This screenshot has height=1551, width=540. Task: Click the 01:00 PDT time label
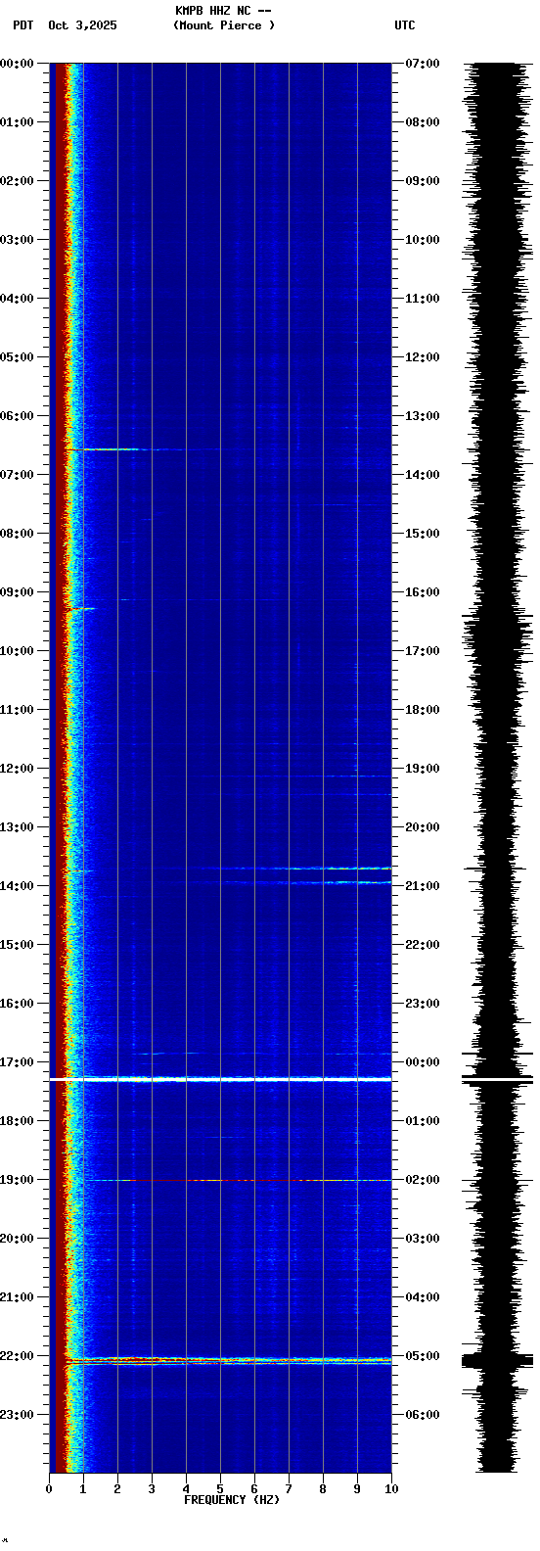(x=17, y=122)
